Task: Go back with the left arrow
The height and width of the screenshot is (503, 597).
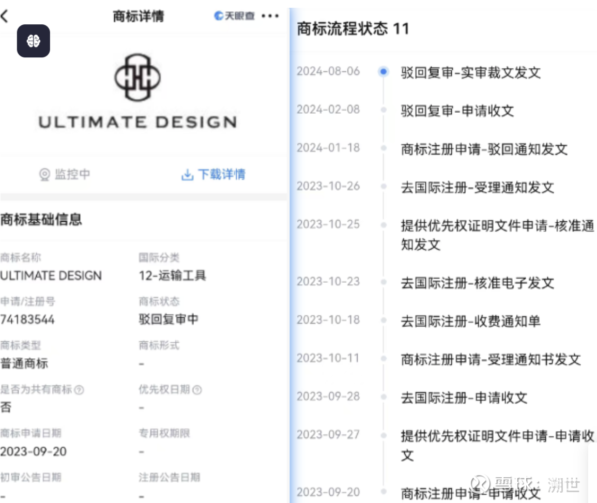Action: point(5,17)
